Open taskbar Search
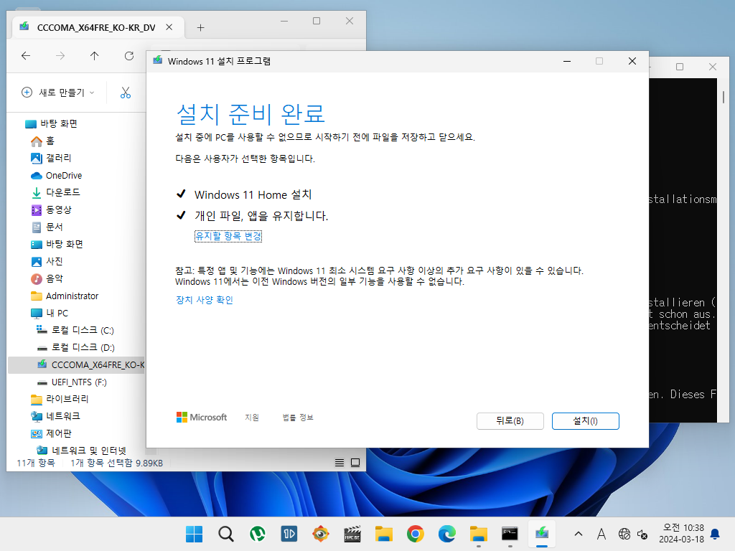 (x=225, y=534)
